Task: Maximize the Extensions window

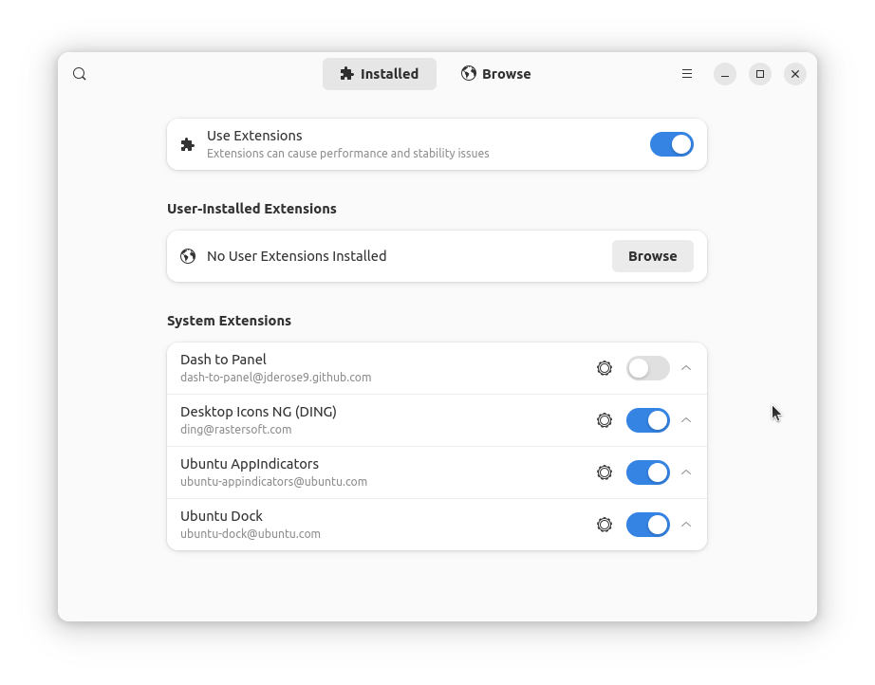Action: pos(760,74)
